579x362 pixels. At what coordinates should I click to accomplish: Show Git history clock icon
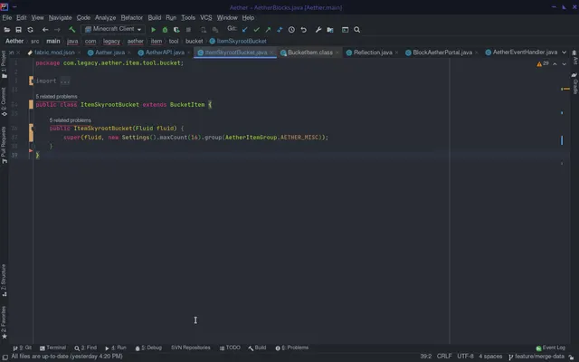pos(291,30)
